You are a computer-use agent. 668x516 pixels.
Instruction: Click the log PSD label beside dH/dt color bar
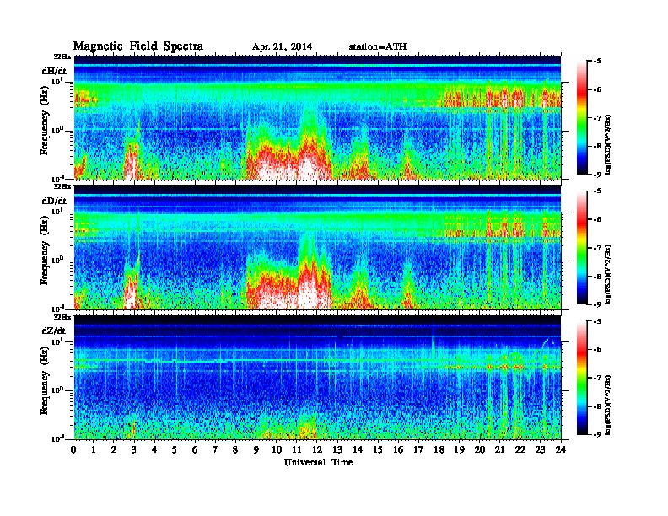pos(608,144)
